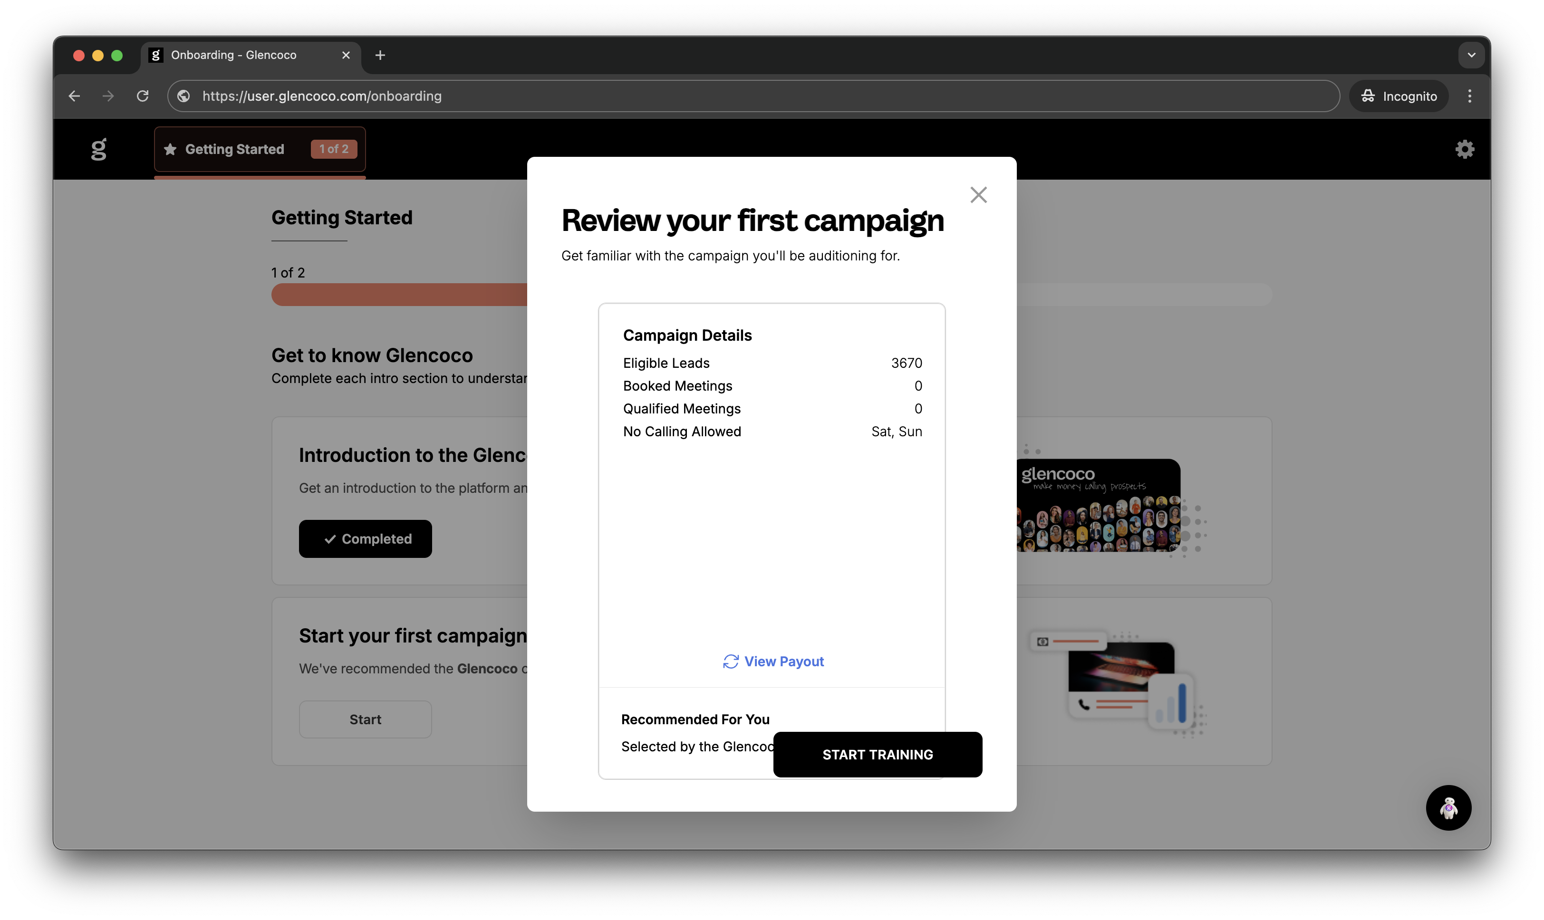Open the mascot chat widget icon

point(1448,808)
